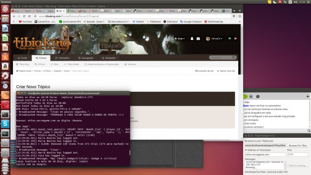Open the Google Tradutor bookmark
311x175 pixels.
point(191,22)
